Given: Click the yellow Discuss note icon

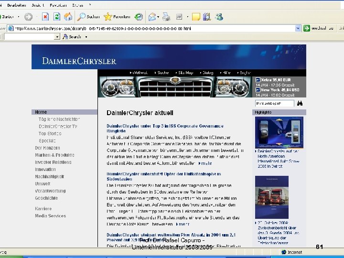Looking at the screenshot, I should [x=196, y=17].
